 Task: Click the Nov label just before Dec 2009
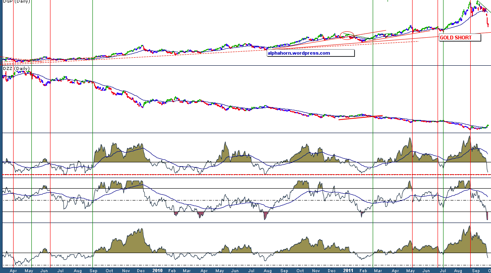click(x=126, y=270)
